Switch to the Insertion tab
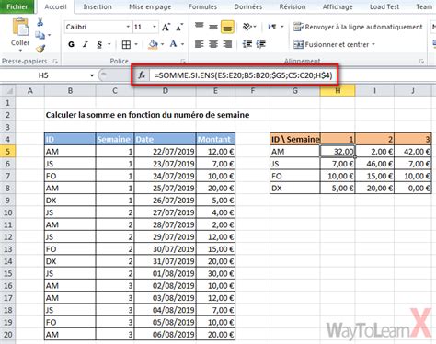 98,6
